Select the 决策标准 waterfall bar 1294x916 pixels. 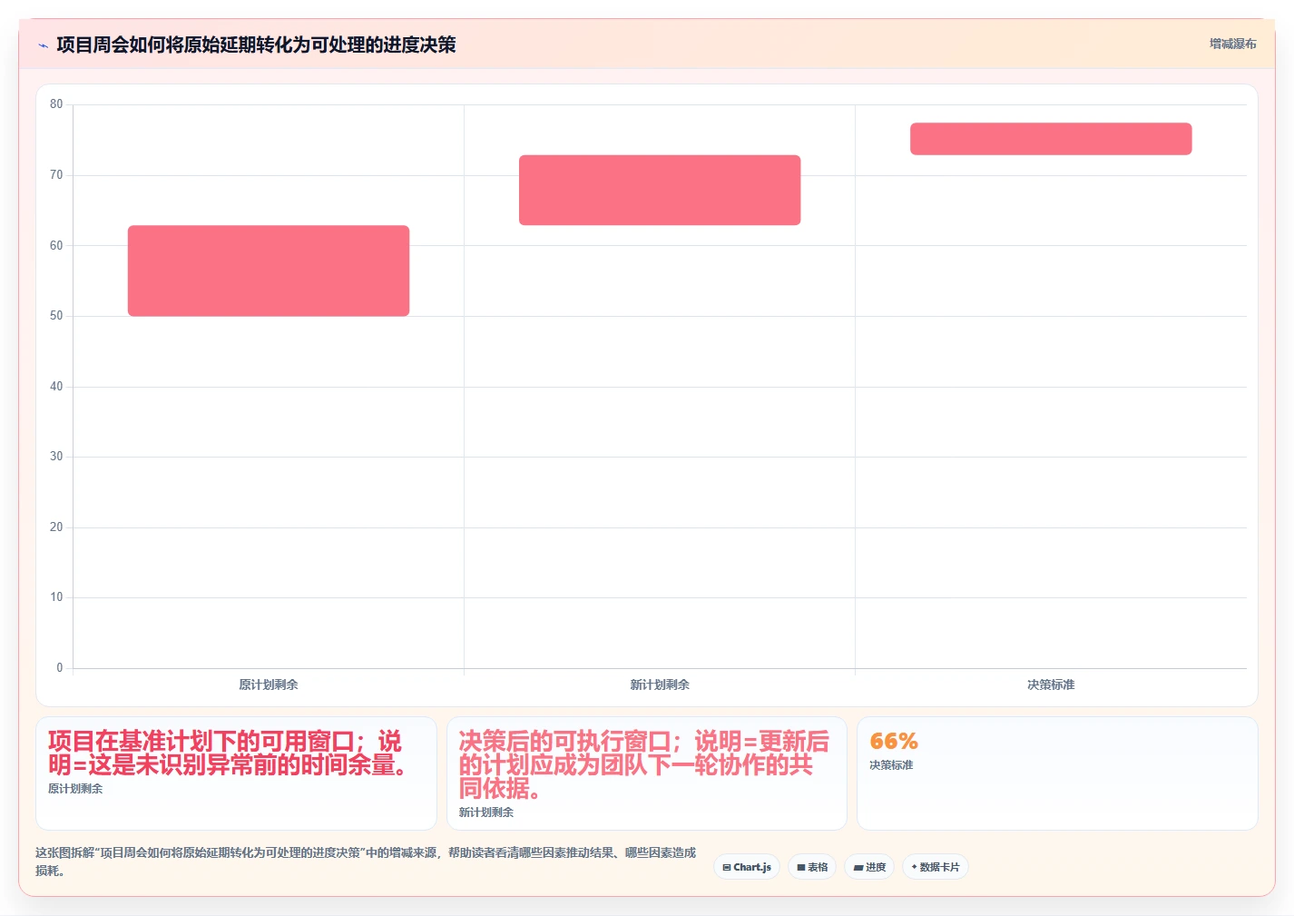click(1051, 139)
